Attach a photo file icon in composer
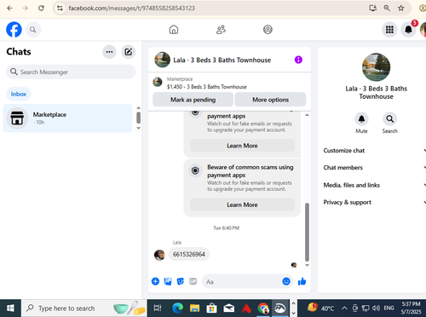Viewport: 426px width, 317px height. coord(168,281)
